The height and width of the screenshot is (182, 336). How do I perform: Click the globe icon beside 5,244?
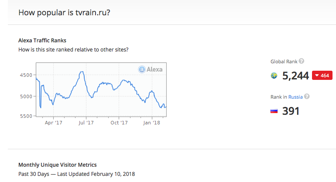274,76
